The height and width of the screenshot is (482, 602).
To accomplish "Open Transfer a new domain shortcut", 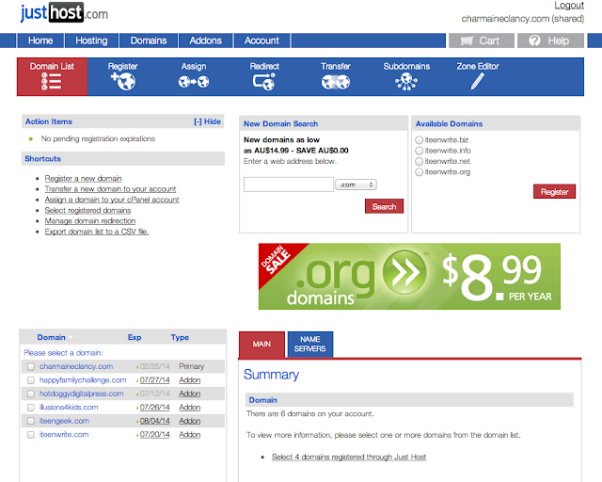I will (111, 189).
